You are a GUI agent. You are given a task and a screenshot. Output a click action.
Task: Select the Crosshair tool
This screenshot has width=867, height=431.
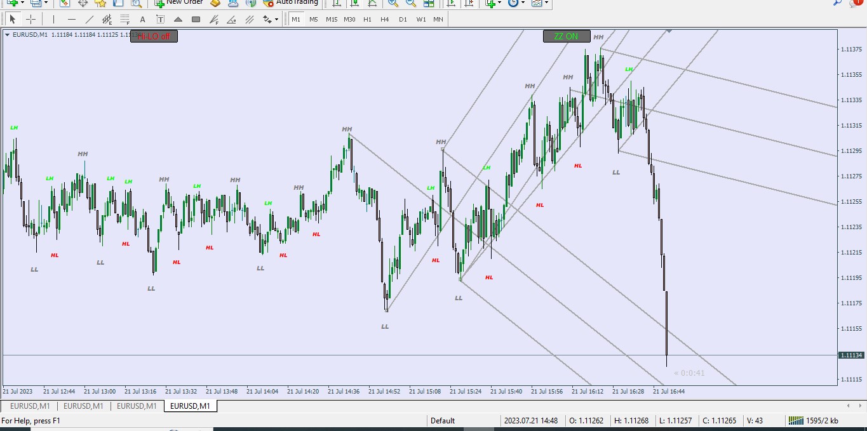[x=30, y=19]
